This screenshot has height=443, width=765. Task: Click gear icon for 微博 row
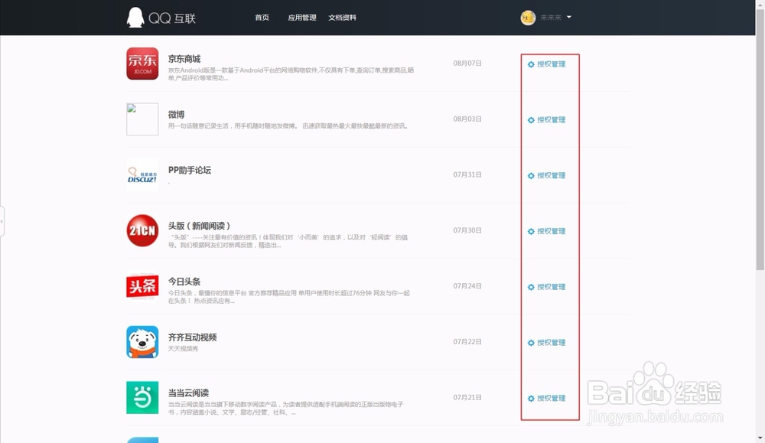tap(531, 120)
